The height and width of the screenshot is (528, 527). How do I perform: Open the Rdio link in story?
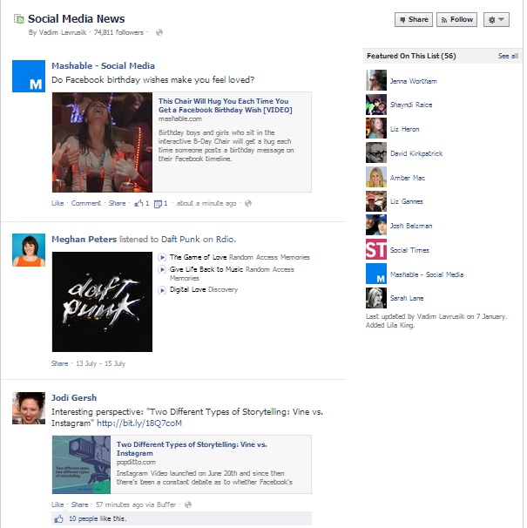pos(225,239)
